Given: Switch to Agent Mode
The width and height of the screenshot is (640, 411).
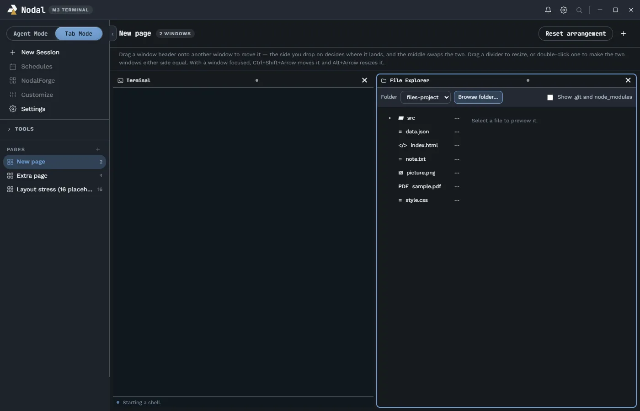Looking at the screenshot, I should click(31, 34).
